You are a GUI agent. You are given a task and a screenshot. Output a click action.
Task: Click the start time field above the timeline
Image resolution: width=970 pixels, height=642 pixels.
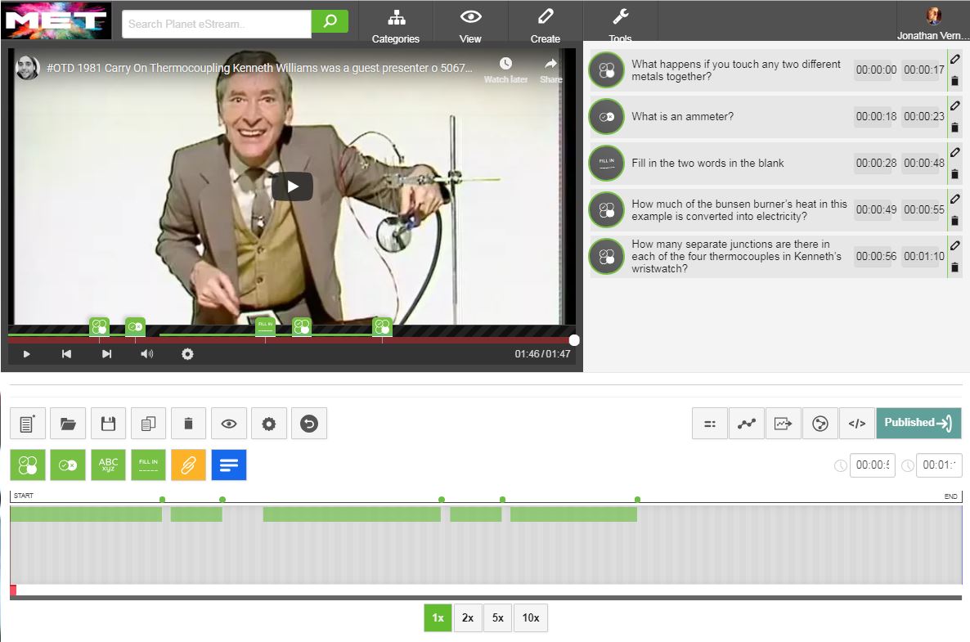pos(872,465)
